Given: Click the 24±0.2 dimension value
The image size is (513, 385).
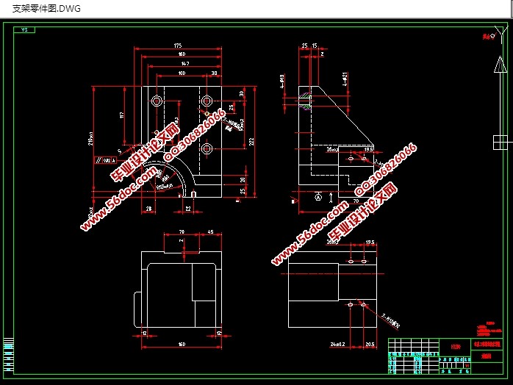Looking at the screenshot, I should click(337, 344).
